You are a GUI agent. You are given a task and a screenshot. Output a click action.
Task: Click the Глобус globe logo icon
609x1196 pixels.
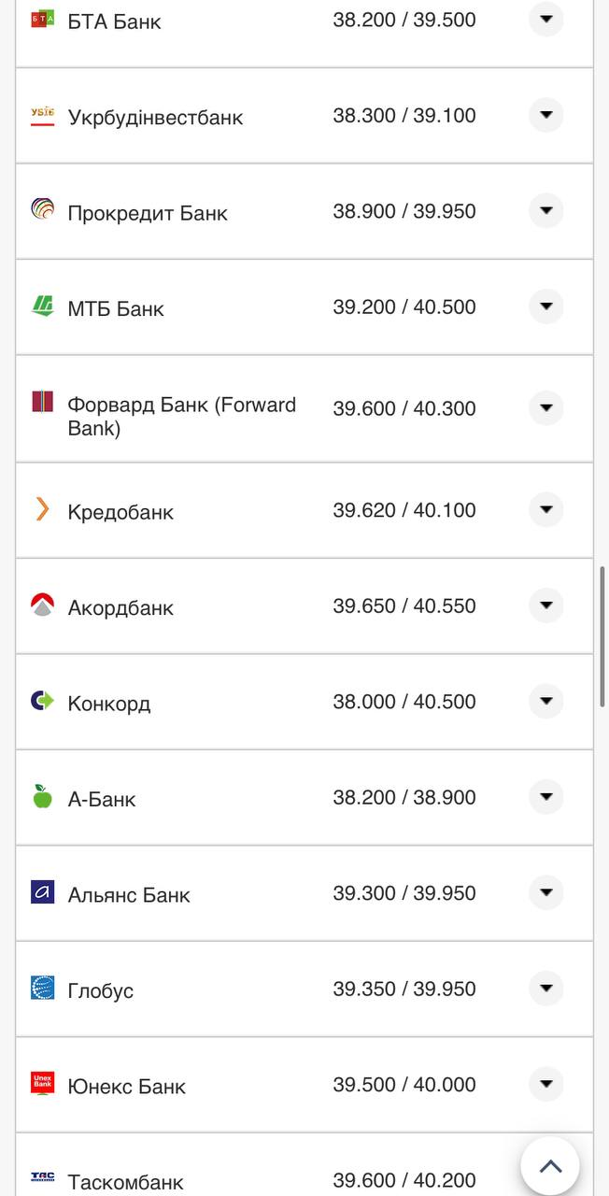[x=43, y=988]
